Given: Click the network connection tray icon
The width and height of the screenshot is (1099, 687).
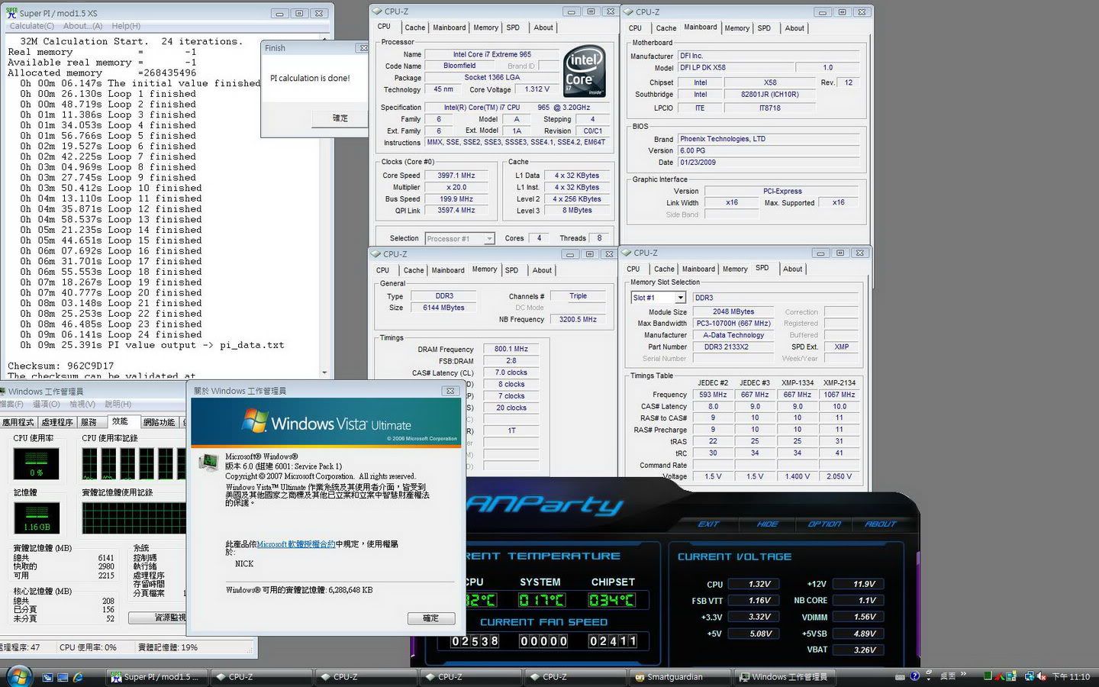Looking at the screenshot, I should tap(1028, 676).
